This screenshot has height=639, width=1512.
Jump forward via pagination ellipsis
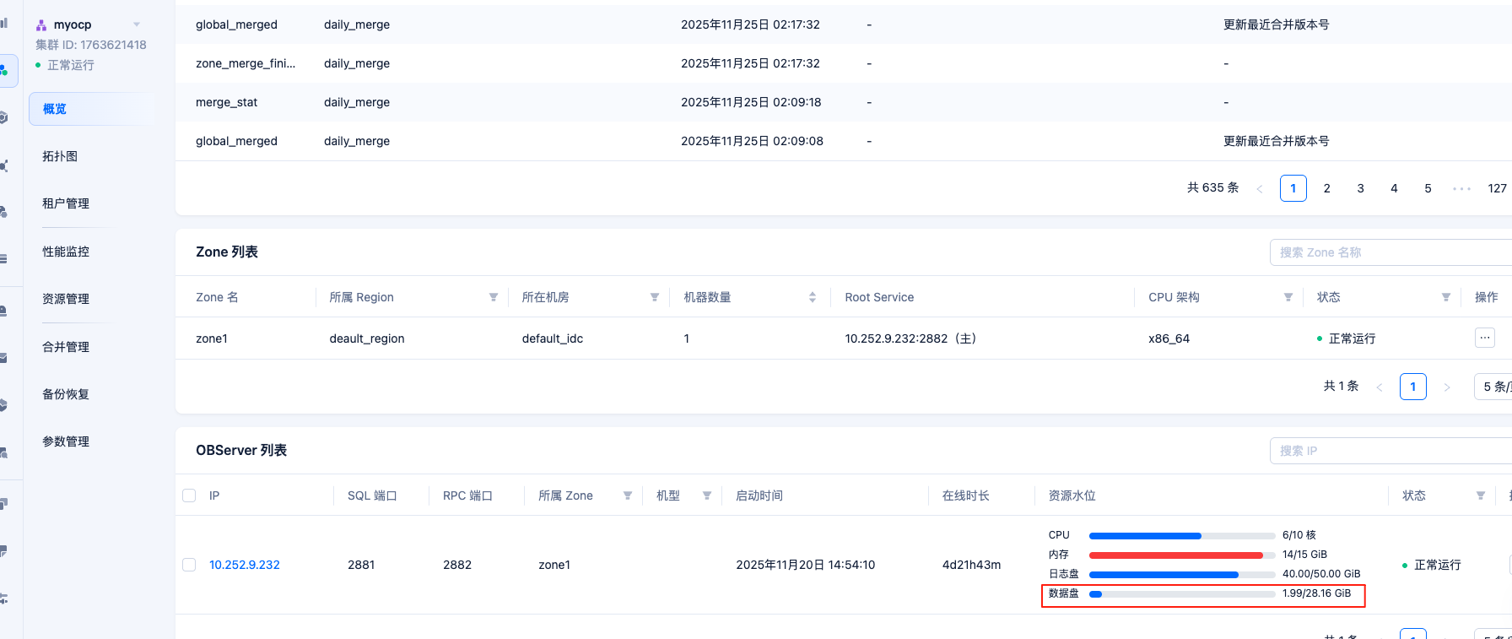(1461, 188)
